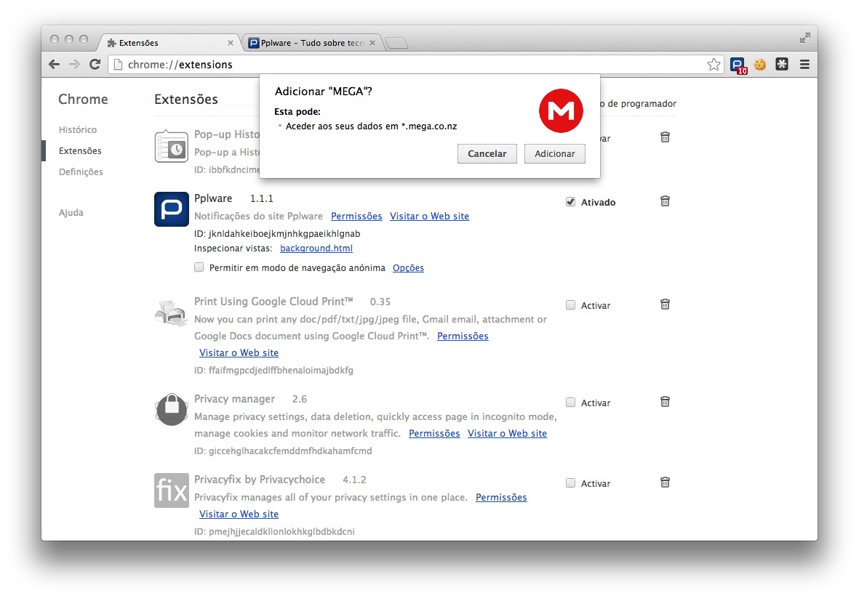The width and height of the screenshot is (859, 598).
Task: Reload the page with the refresh icon
Action: (95, 65)
